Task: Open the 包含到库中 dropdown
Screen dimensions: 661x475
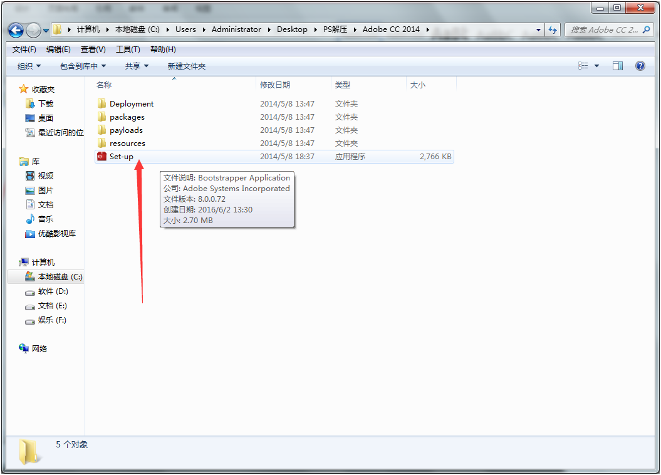Action: [83, 66]
